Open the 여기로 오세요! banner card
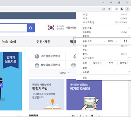Image resolution: width=131 pixels, height=117 pixels. (x=84, y=95)
